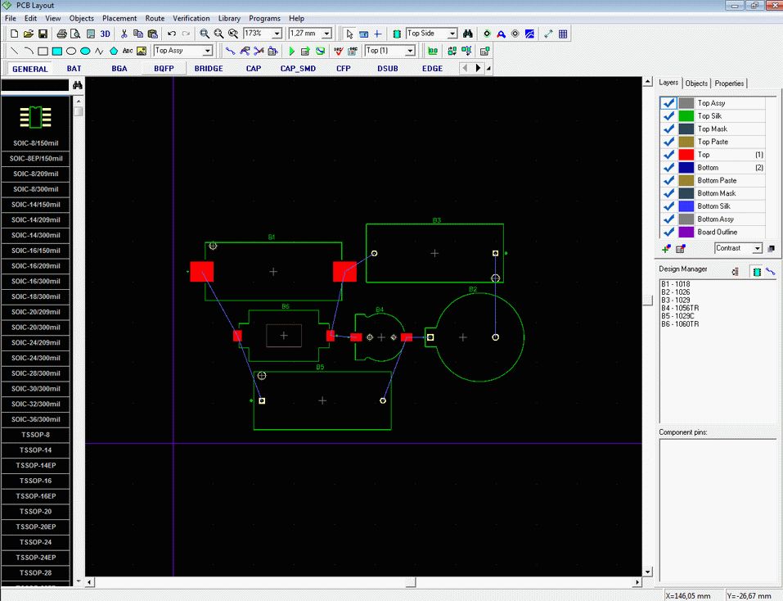Open the Placement menu
The height and width of the screenshot is (601, 783).
click(x=119, y=18)
